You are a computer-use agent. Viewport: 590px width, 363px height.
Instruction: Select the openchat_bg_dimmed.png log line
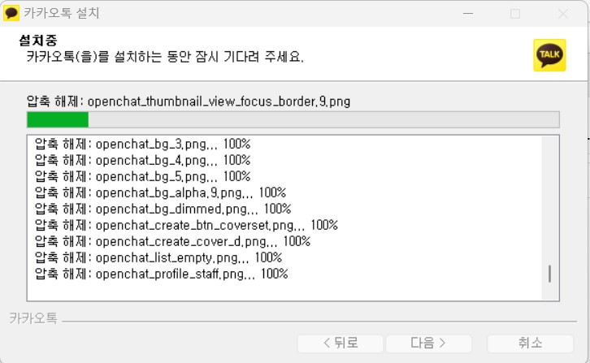163,209
